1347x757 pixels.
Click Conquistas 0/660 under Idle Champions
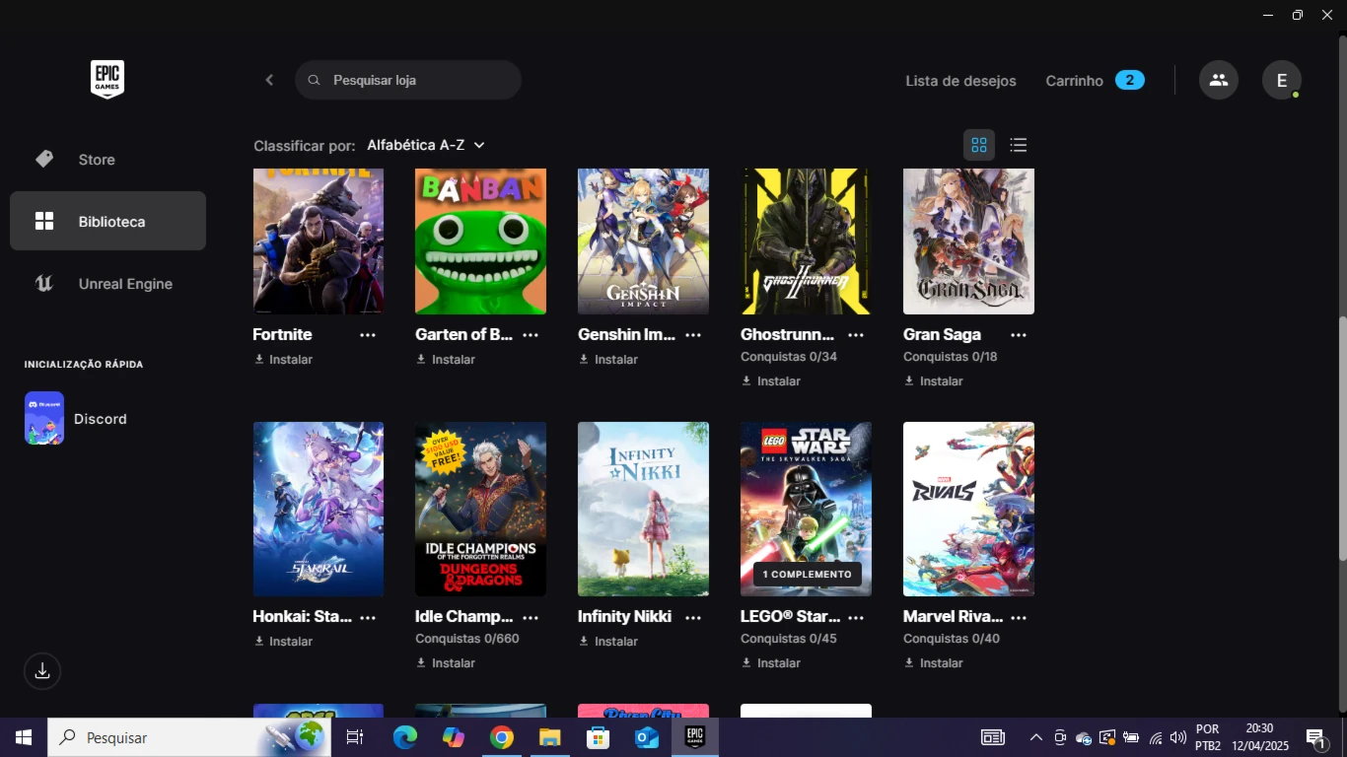[467, 639]
